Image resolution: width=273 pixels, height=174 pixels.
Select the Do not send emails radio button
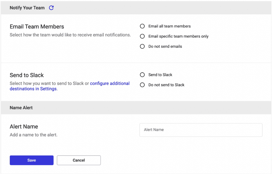tap(142, 46)
